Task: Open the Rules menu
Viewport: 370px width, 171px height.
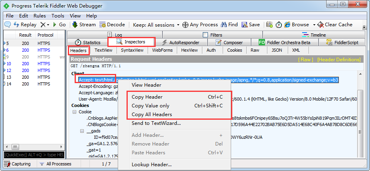Action: tap(40, 16)
